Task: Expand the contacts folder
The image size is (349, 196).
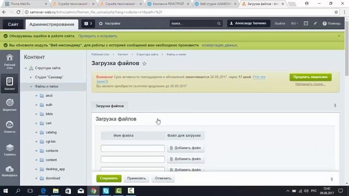Action: (37, 151)
